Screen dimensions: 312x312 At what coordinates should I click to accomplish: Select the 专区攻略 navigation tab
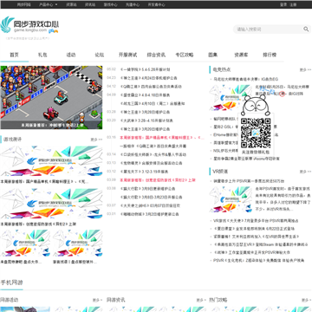click(x=185, y=55)
